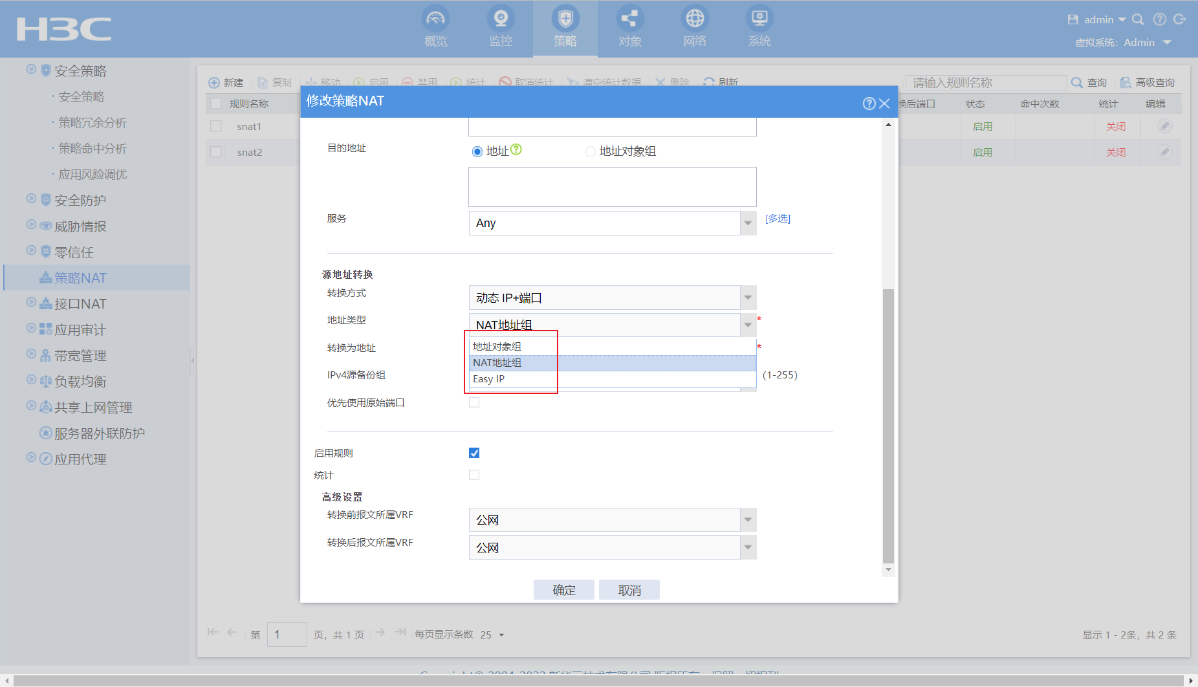
Task: Select 地址对象组 from the dropdown list
Action: 612,346
